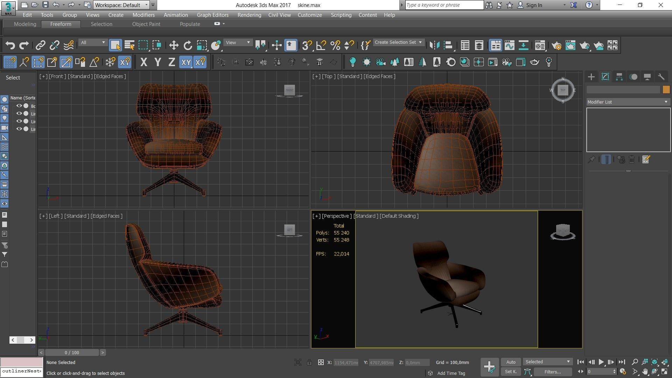Open the Utilities wrench panel tab
The height and width of the screenshot is (378, 672).
[661, 77]
